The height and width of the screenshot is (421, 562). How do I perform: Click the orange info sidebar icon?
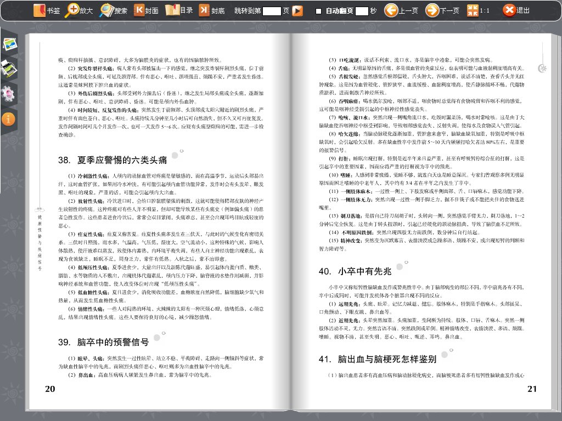pyautogui.click(x=8, y=119)
